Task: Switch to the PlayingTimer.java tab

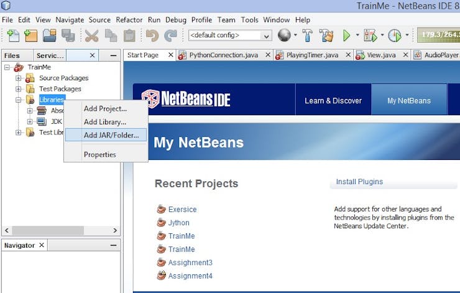Action: [x=312, y=55]
